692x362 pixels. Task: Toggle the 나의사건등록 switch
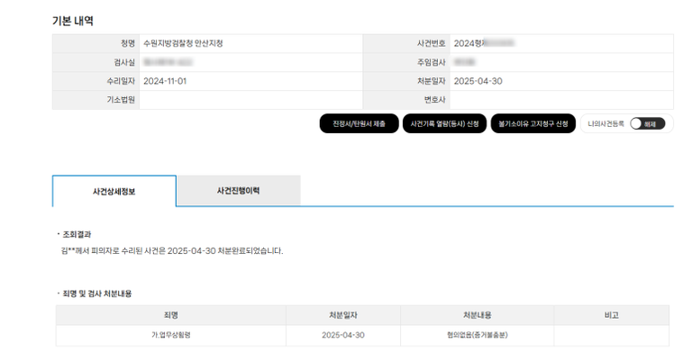tap(647, 123)
